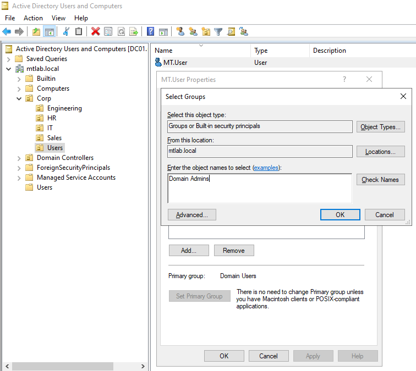This screenshot has height=371, width=416.
Task: Click the Object Types... button
Action: coord(380,127)
